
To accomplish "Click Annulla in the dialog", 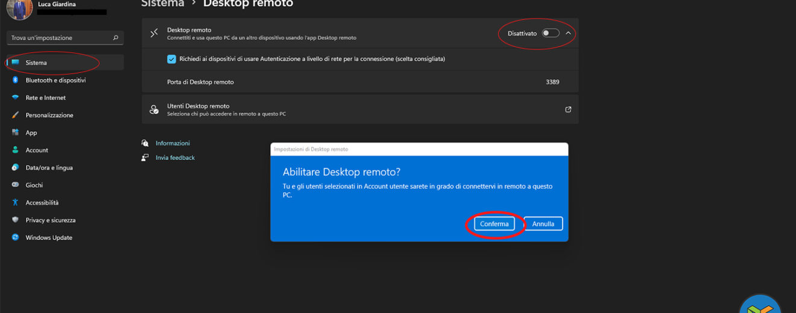I will (543, 224).
